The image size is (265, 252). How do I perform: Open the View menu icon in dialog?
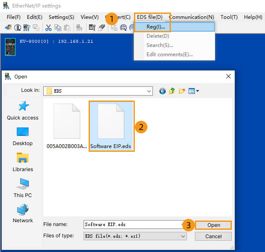[194, 91]
